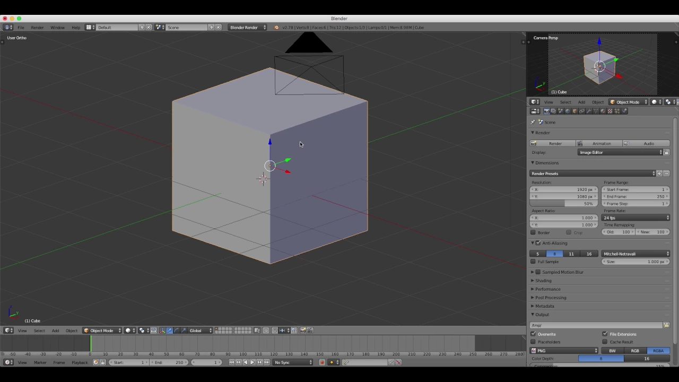Image resolution: width=679 pixels, height=382 pixels.
Task: Open the Global orientation dropdown
Action: (200, 331)
